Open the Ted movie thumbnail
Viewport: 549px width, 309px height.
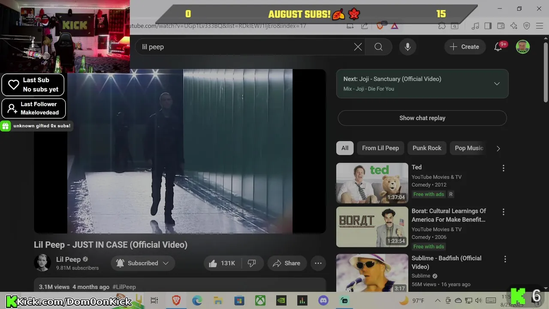pos(372,183)
